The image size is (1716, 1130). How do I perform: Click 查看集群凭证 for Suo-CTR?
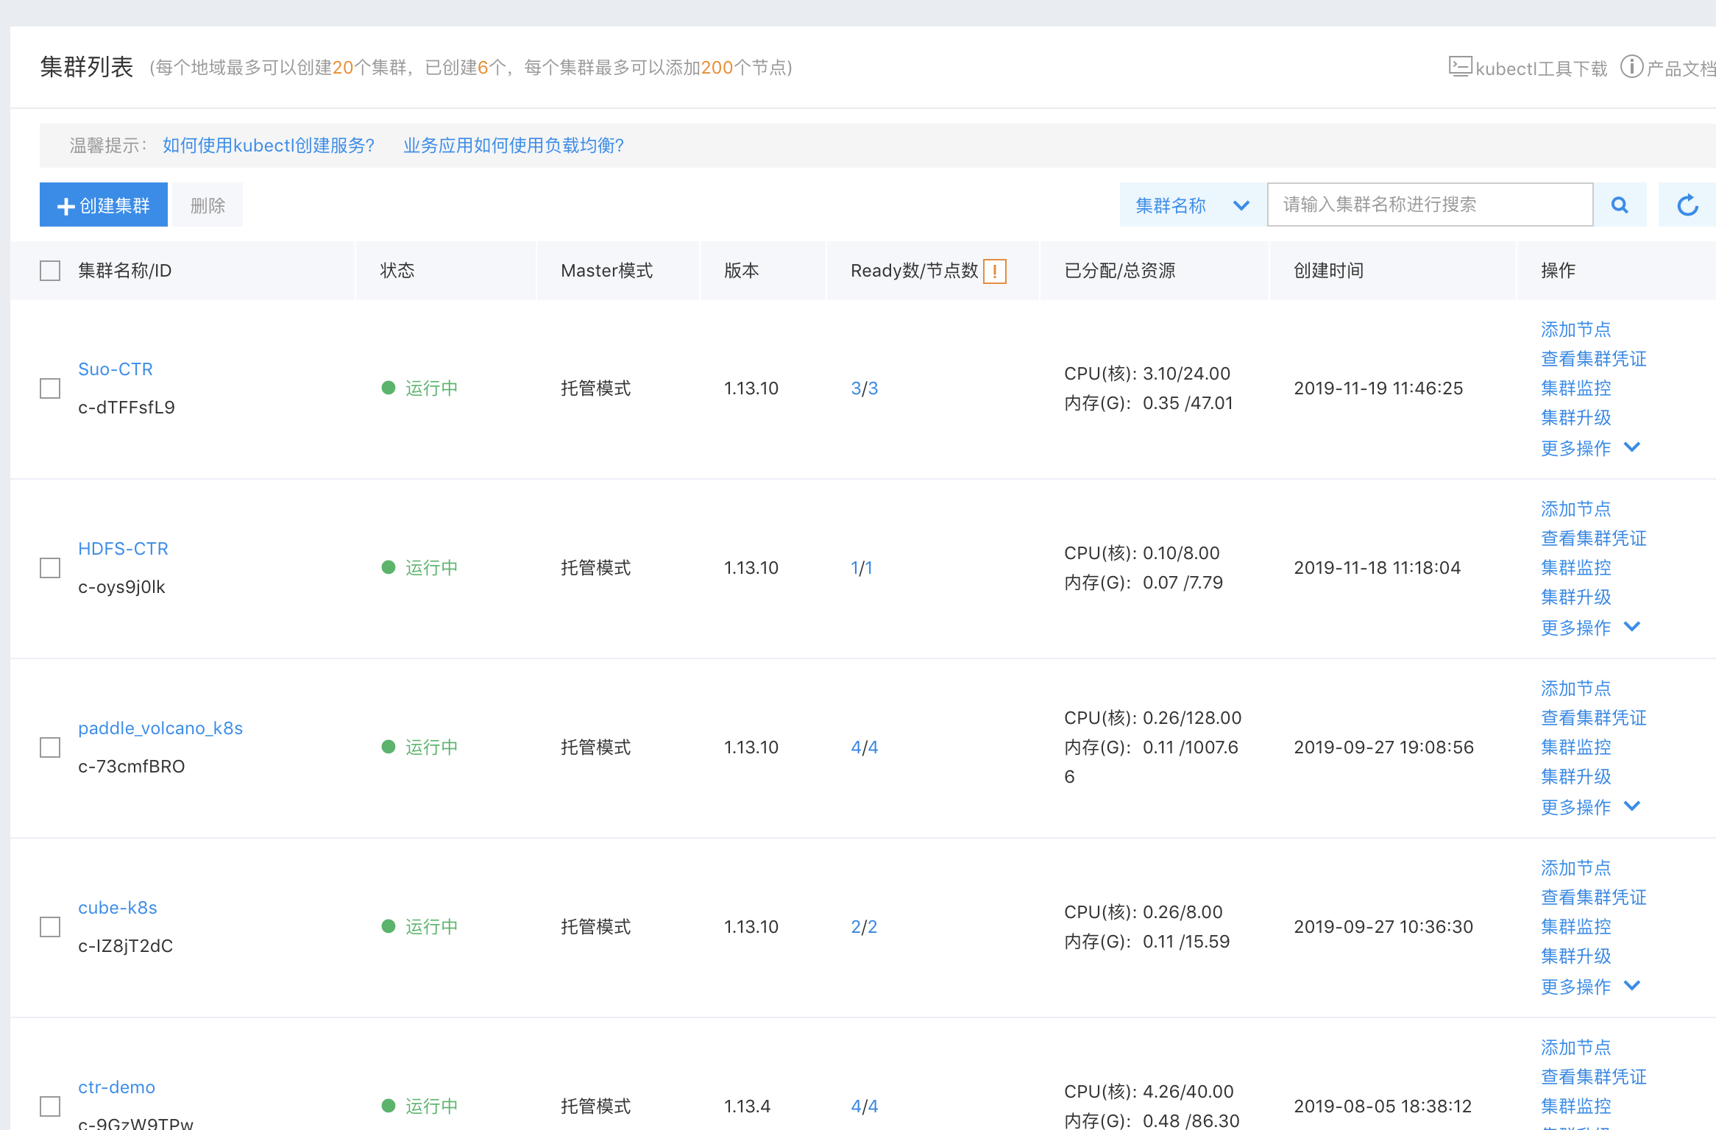coord(1594,358)
